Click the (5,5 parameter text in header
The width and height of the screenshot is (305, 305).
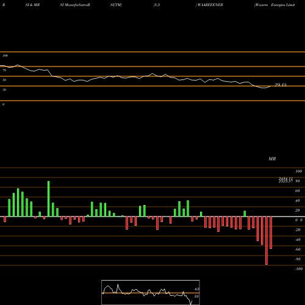(157, 5)
